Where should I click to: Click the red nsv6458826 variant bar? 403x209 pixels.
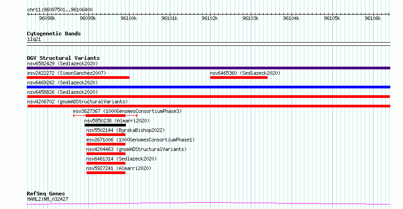tap(208, 97)
